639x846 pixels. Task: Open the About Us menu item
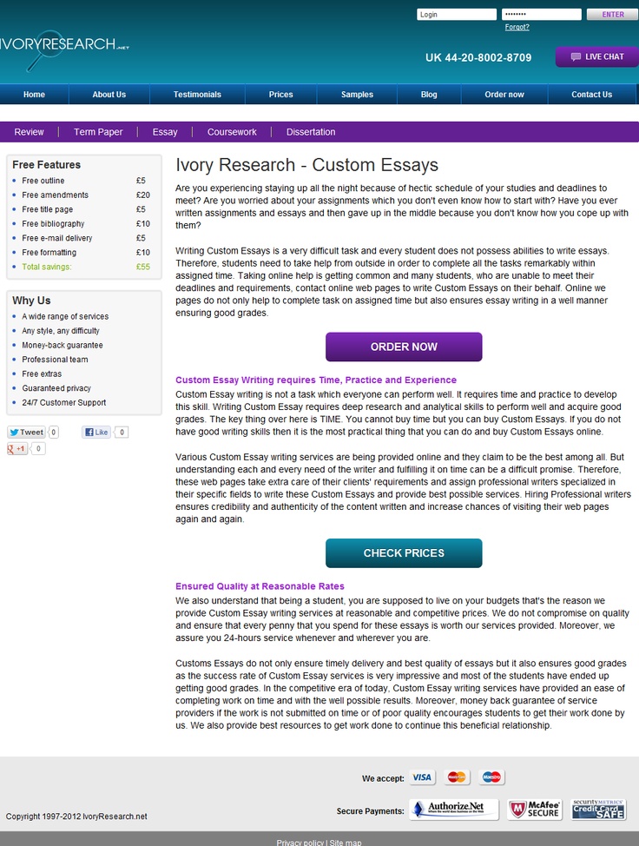click(x=109, y=95)
